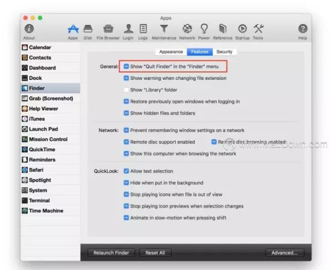Click the Power lightbulb icon
This screenshot has width=332, height=270.
[204, 29]
